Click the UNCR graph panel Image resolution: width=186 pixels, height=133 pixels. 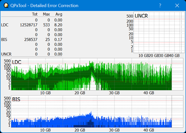coord(159,32)
